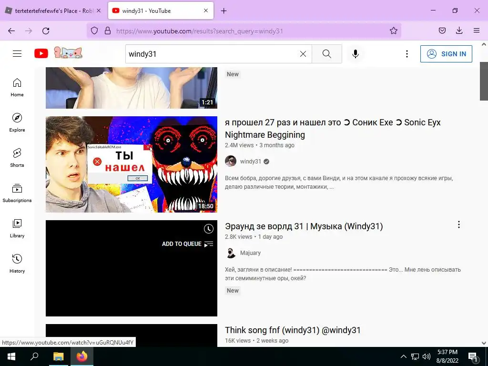Click the page vertical scrollbar thumb

point(484,81)
